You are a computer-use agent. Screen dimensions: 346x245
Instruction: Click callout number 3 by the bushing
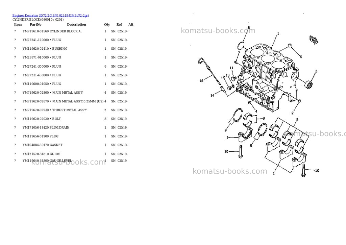(316, 71)
